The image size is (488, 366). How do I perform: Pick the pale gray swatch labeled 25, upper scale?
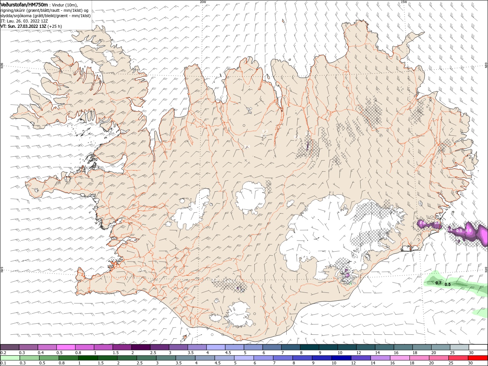(460, 347)
